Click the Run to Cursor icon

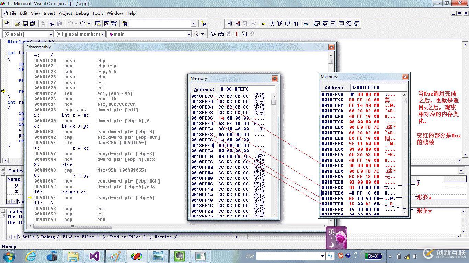pos(296,24)
